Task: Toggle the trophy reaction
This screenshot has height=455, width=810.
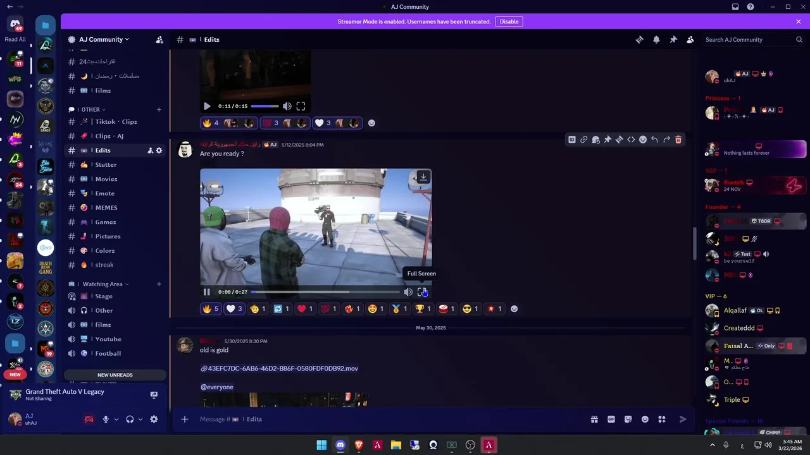Action: [424, 309]
